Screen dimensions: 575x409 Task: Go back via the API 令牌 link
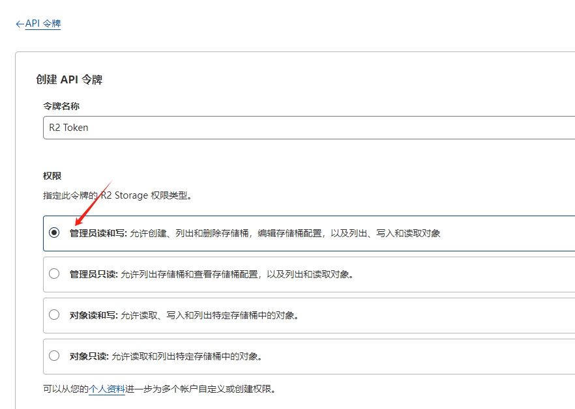click(x=43, y=23)
